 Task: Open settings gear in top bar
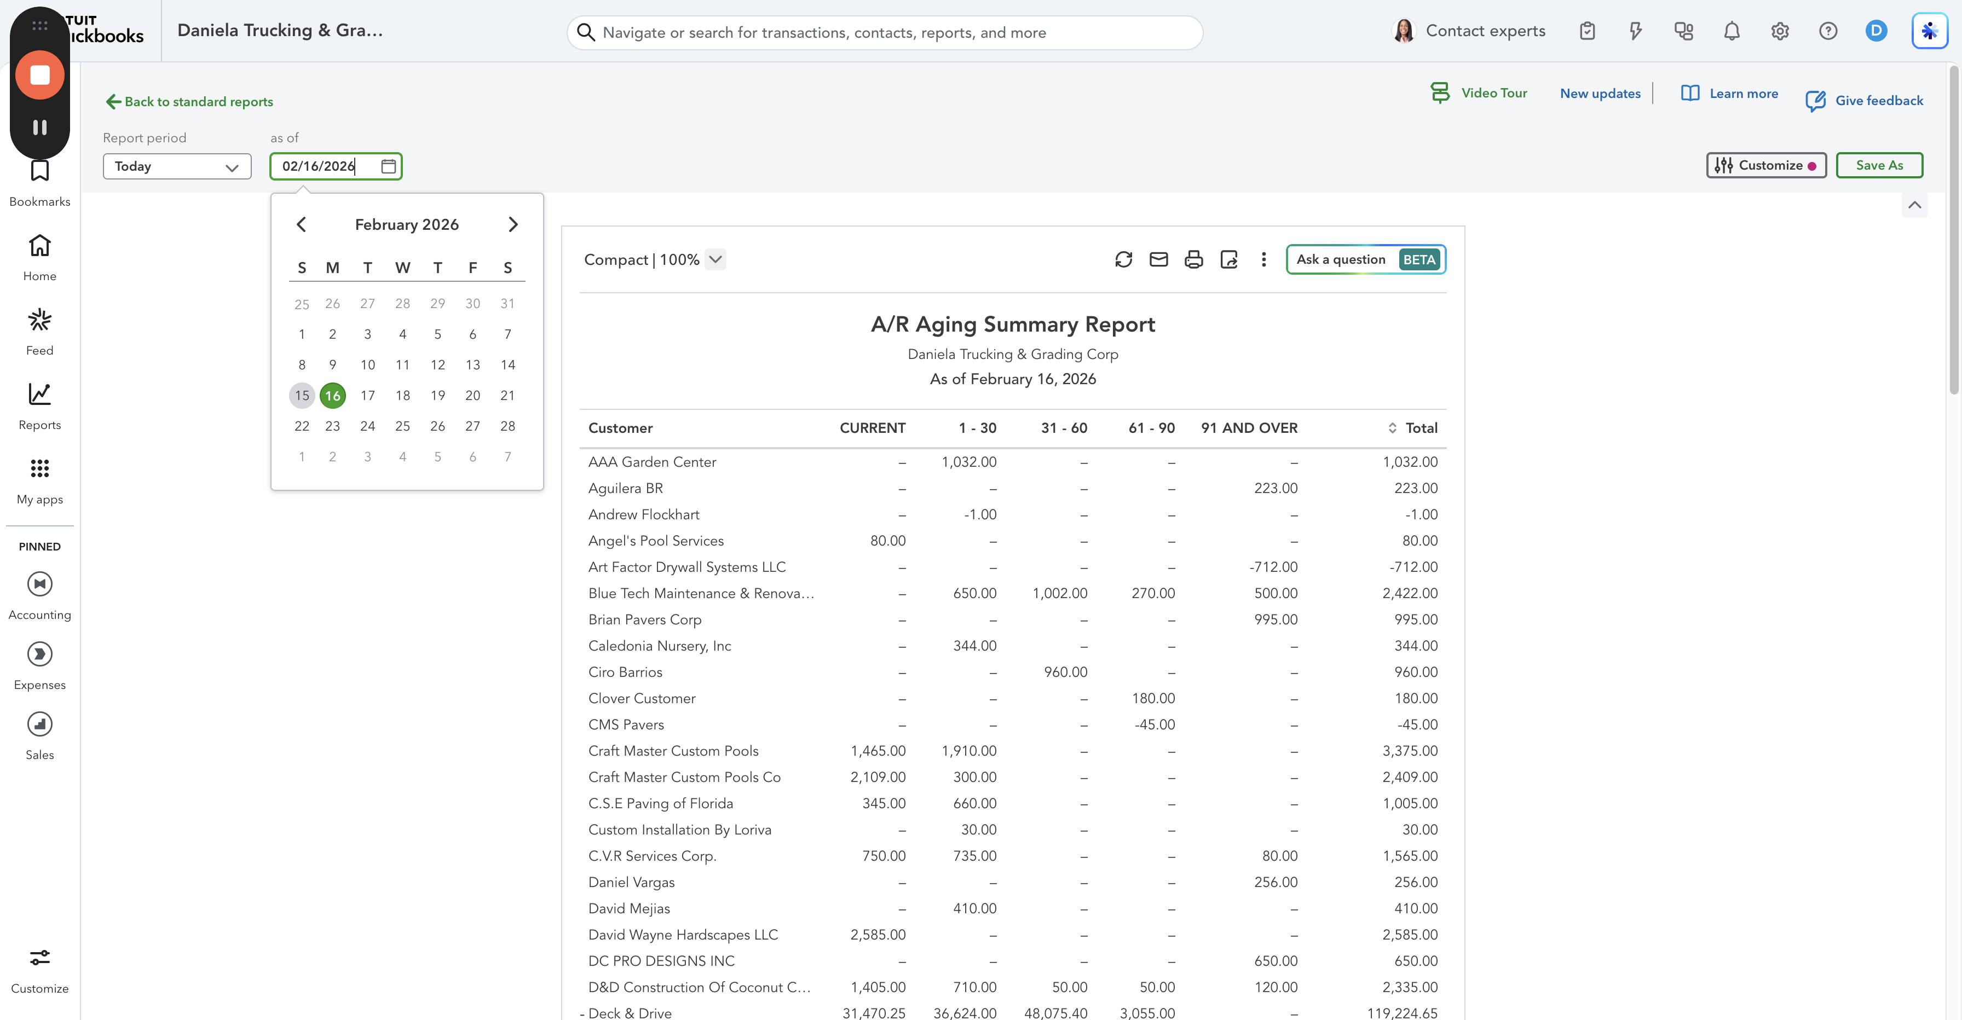(x=1779, y=31)
